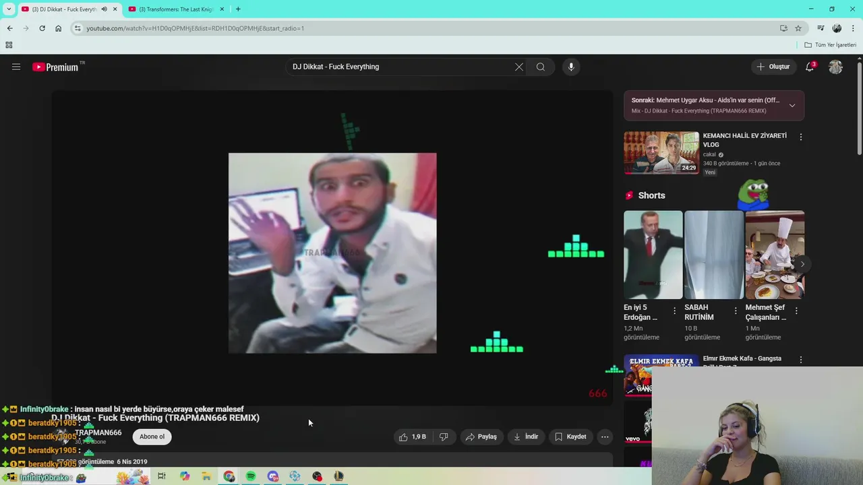Go forward in browser history
Image resolution: width=863 pixels, height=485 pixels.
coord(26,28)
